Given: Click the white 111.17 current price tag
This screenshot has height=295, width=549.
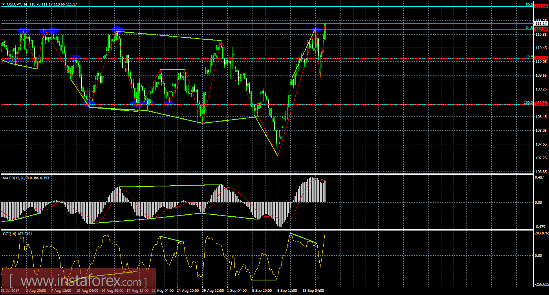Looking at the screenshot, I should [541, 24].
